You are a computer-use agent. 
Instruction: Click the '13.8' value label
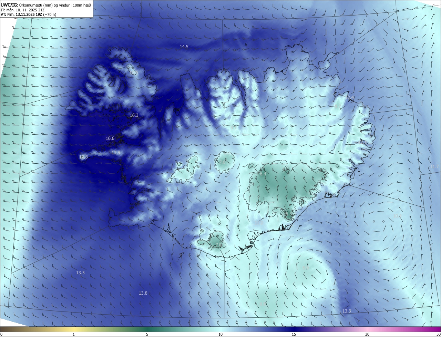pyautogui.click(x=143, y=293)
